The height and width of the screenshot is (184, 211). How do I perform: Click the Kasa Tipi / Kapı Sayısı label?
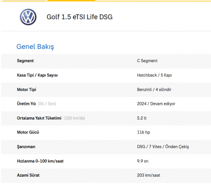37,75
